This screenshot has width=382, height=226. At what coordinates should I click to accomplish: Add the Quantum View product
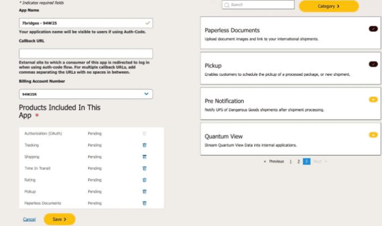[x=373, y=135]
